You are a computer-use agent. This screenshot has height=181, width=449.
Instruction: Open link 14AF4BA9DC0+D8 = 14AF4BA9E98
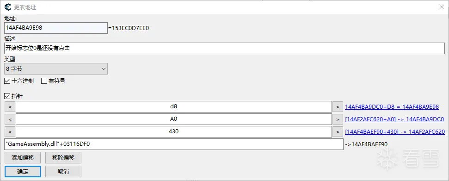click(x=392, y=107)
